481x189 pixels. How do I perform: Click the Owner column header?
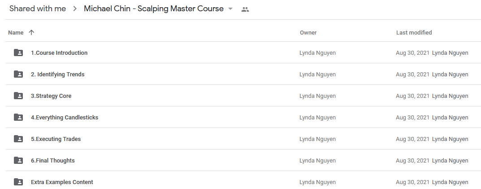click(x=308, y=33)
